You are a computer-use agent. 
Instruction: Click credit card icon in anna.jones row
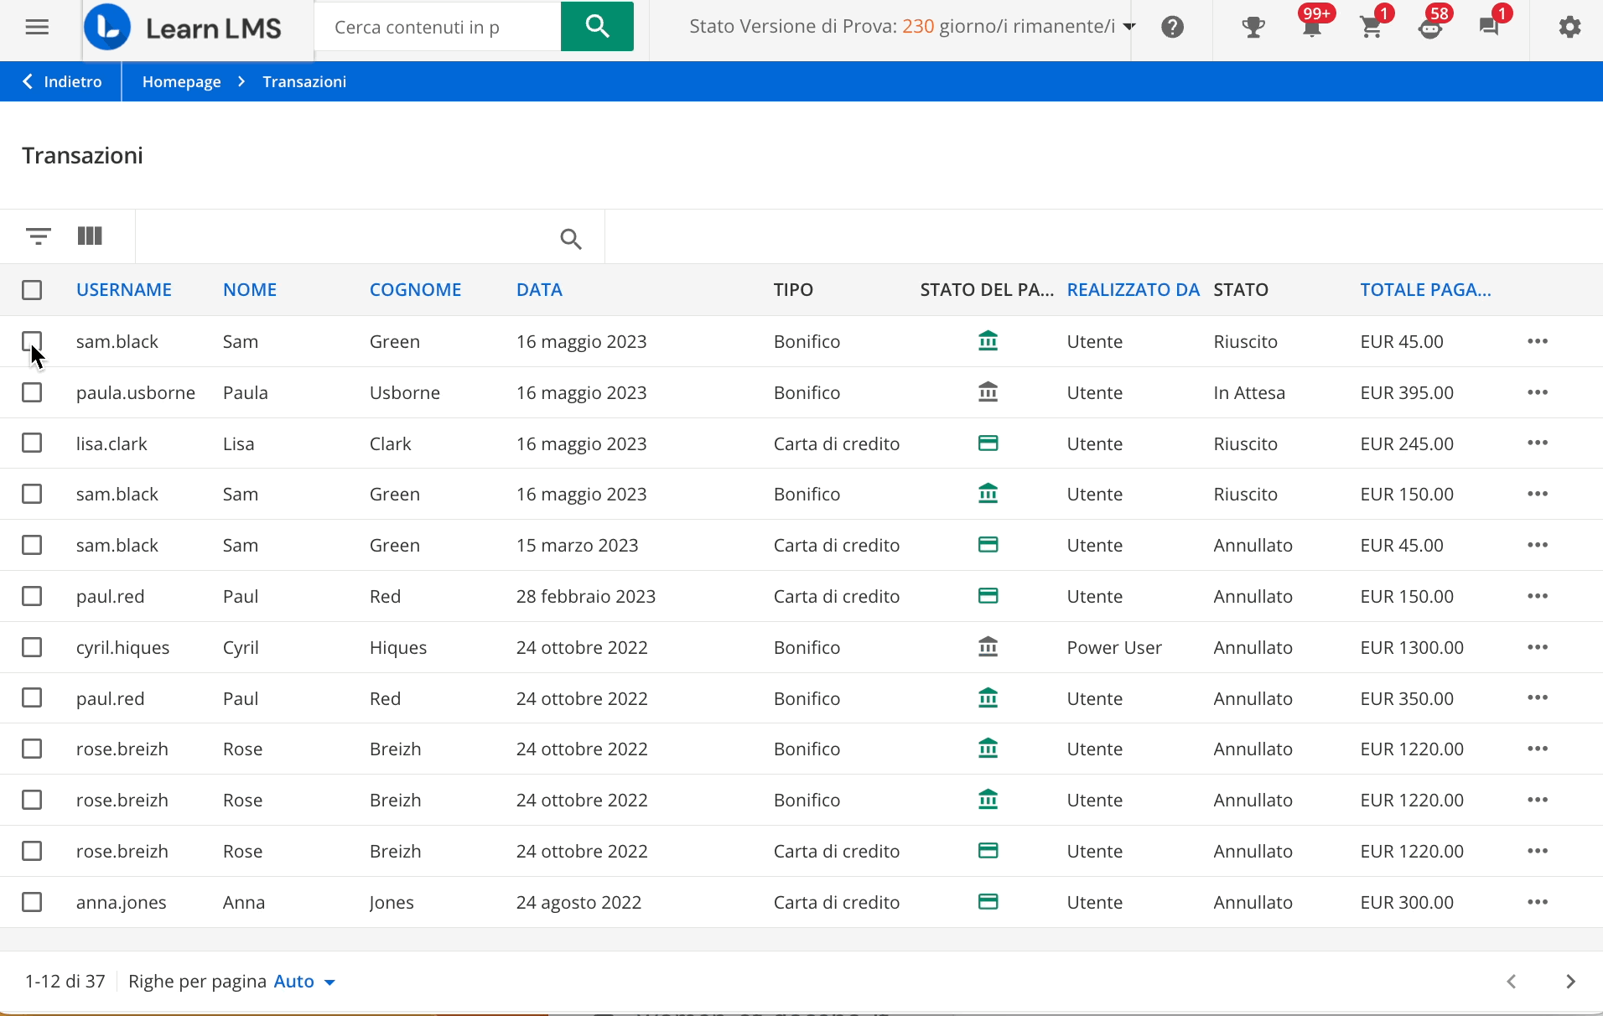pyautogui.click(x=988, y=902)
